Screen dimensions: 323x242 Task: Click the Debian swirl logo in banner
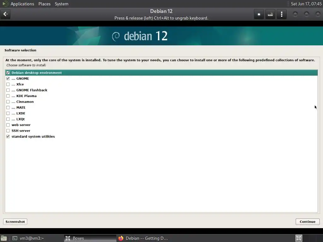coord(116,37)
